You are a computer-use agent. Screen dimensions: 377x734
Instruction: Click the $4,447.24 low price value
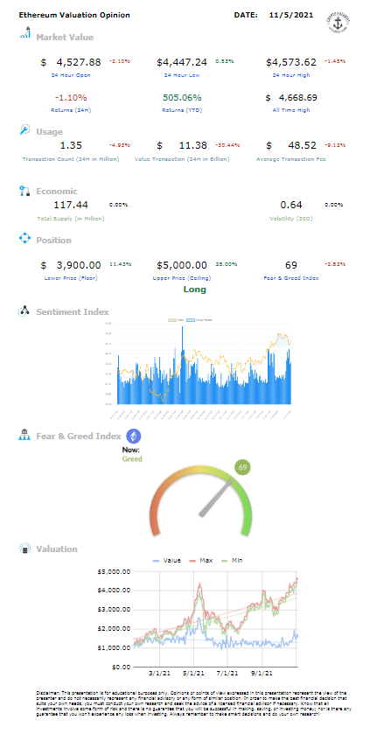(x=182, y=62)
